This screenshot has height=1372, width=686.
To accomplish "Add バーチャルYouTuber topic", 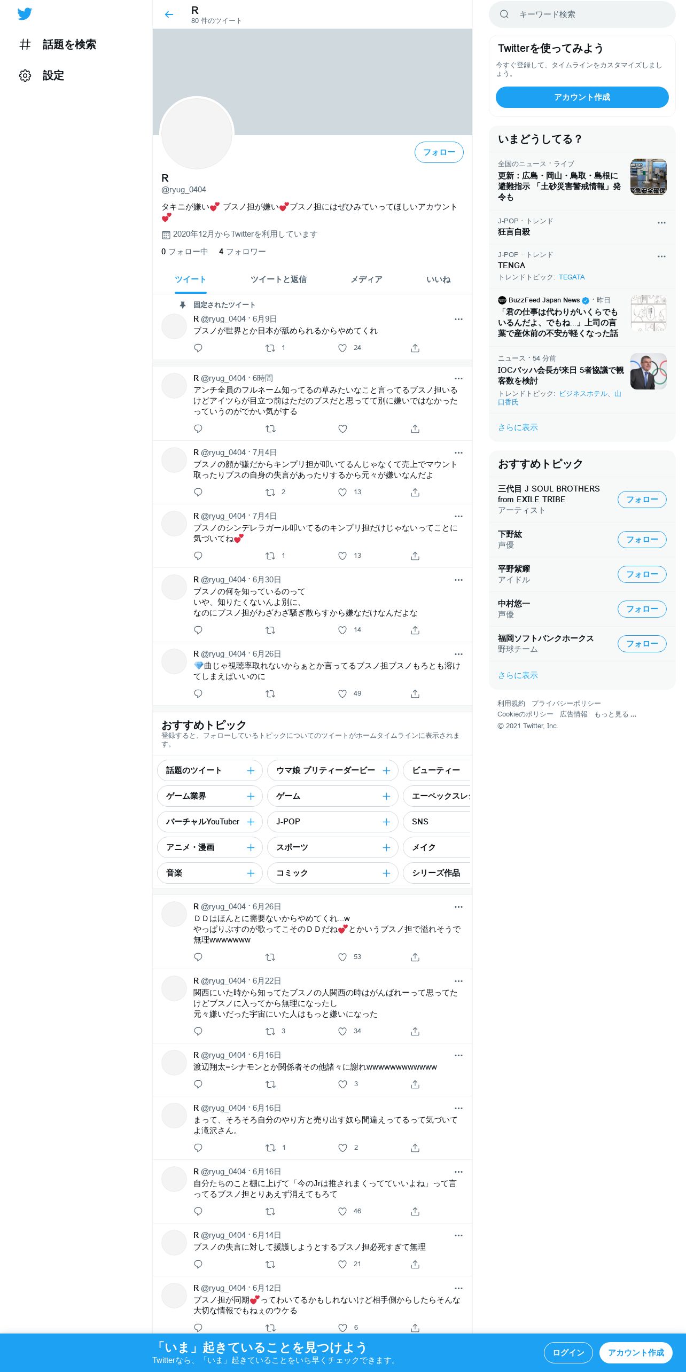I will 251,822.
